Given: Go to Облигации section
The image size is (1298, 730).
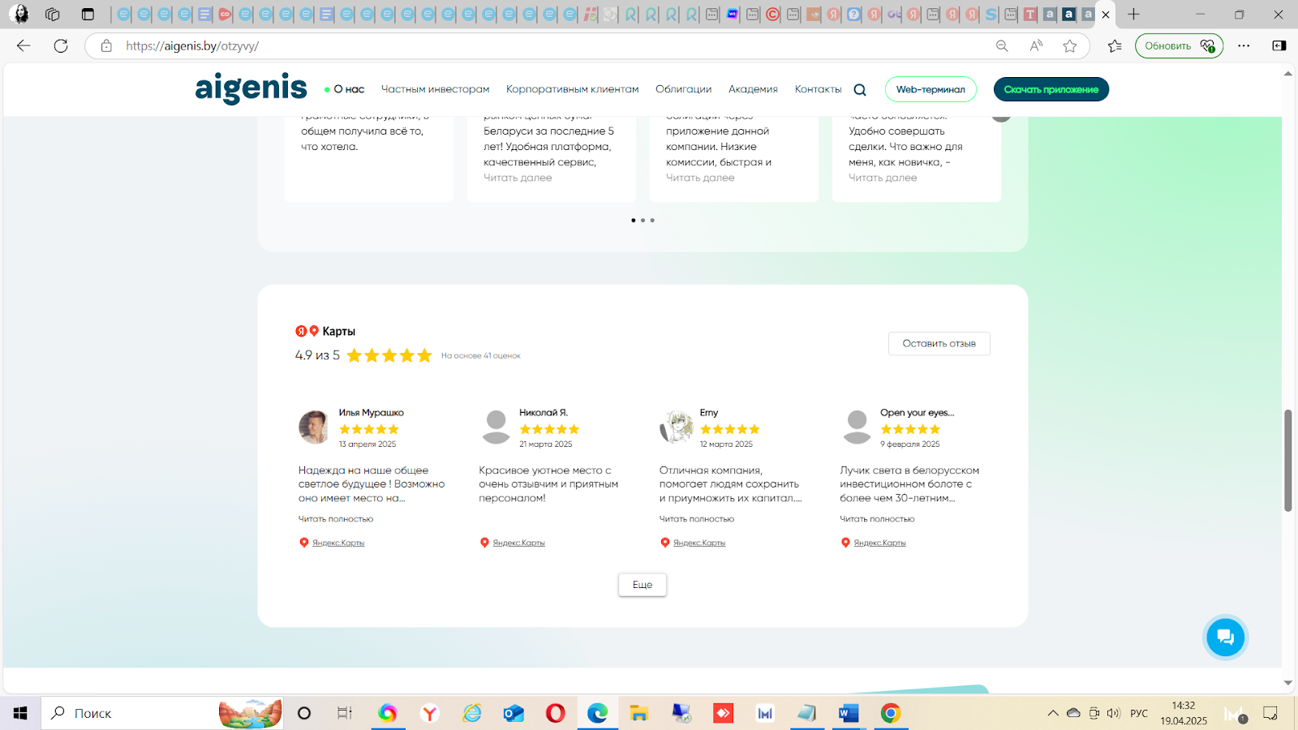Looking at the screenshot, I should [684, 89].
